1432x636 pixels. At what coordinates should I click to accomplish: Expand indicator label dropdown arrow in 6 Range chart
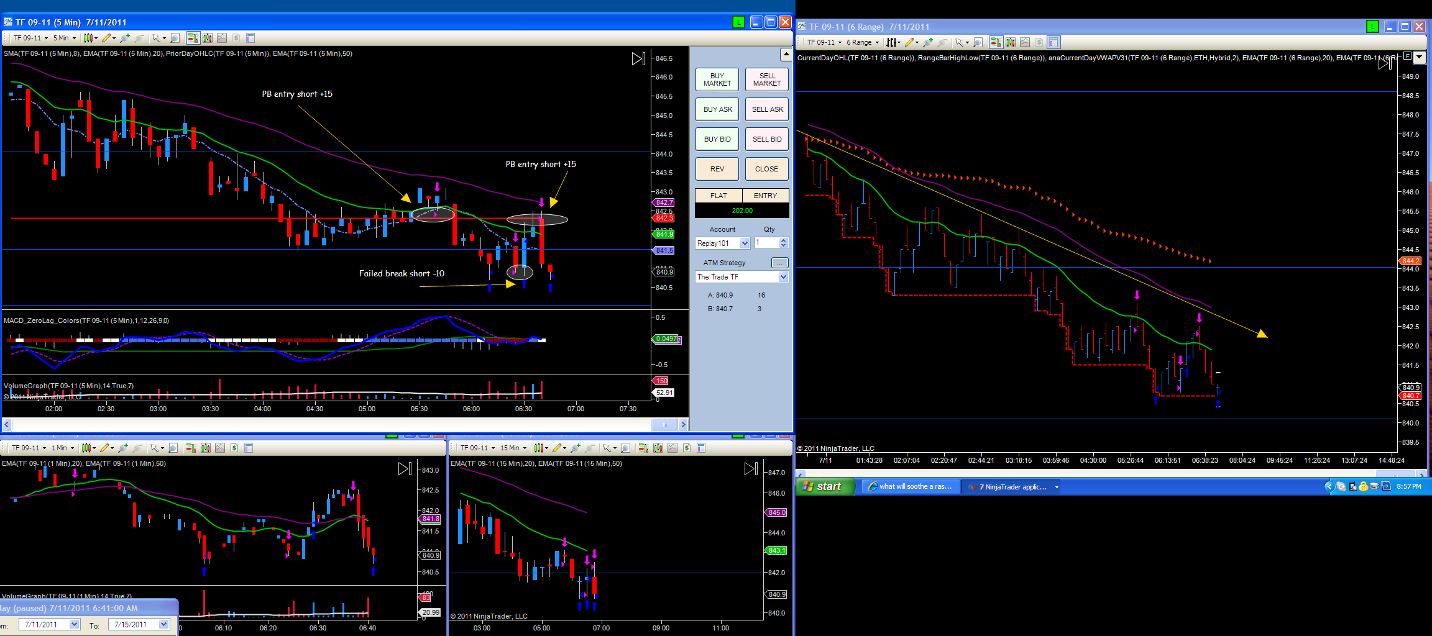tap(1419, 58)
